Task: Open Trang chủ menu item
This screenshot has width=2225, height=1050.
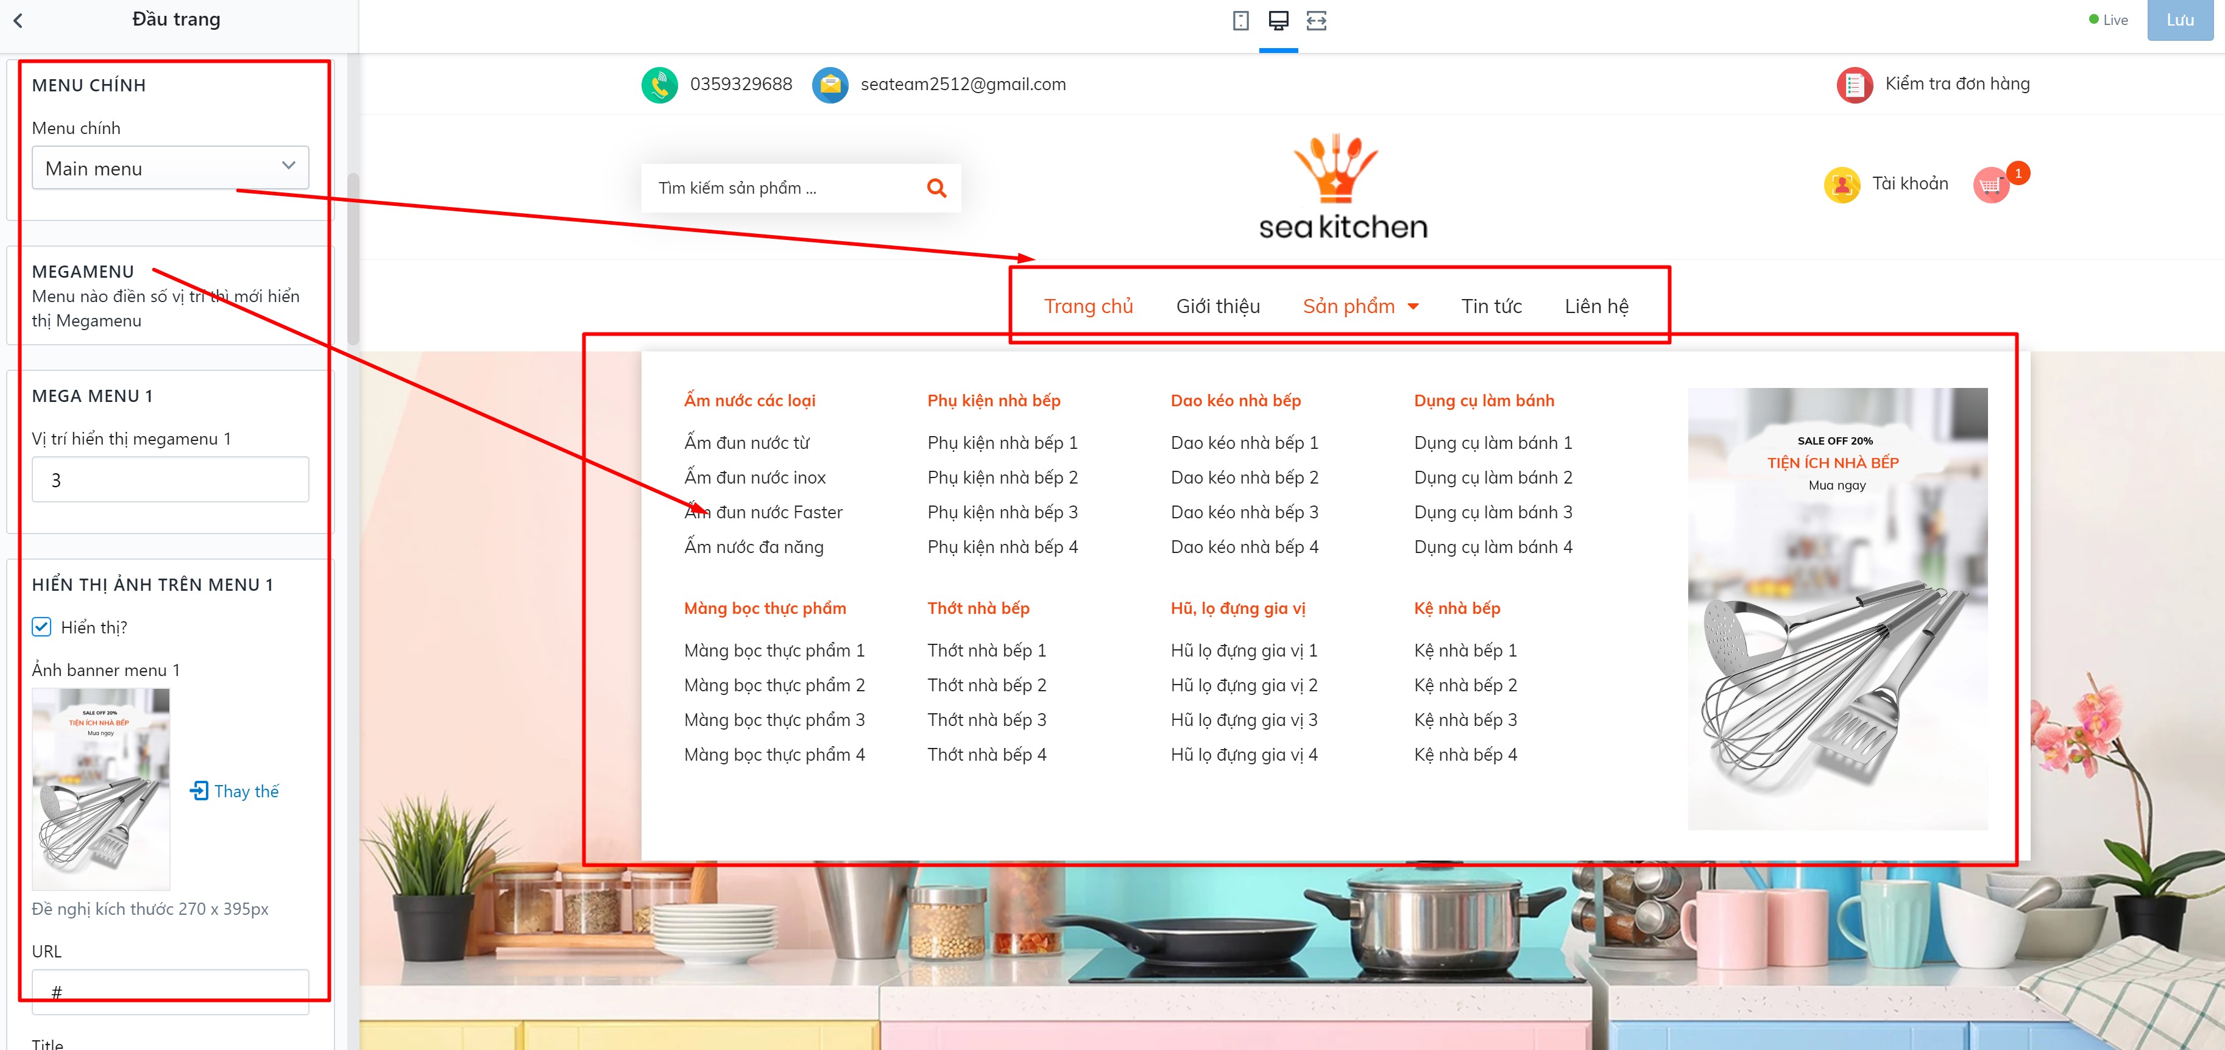Action: pyautogui.click(x=1088, y=306)
